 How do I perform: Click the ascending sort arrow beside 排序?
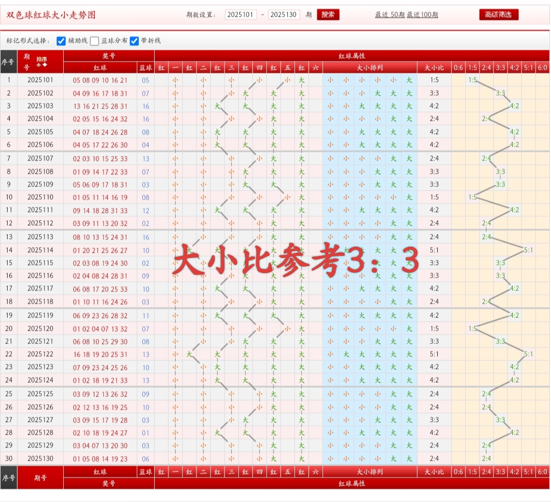38,65
